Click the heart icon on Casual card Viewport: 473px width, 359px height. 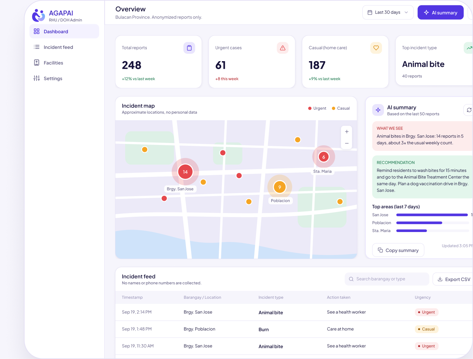point(376,48)
